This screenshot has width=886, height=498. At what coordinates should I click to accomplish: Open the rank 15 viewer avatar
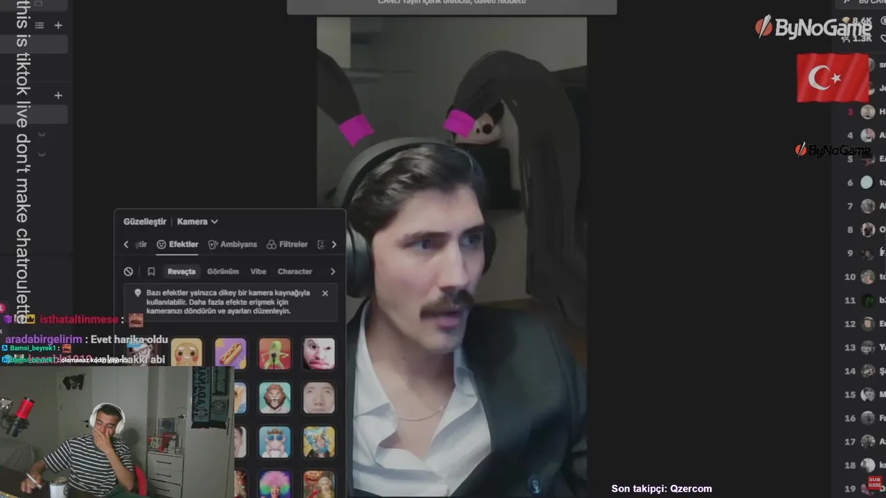pyautogui.click(x=867, y=394)
